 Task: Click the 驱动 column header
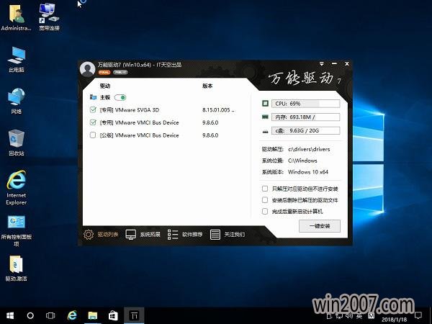pyautogui.click(x=105, y=86)
